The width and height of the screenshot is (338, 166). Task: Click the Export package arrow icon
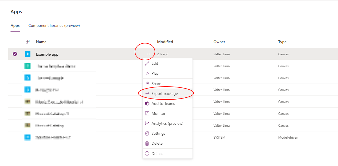[147, 93]
